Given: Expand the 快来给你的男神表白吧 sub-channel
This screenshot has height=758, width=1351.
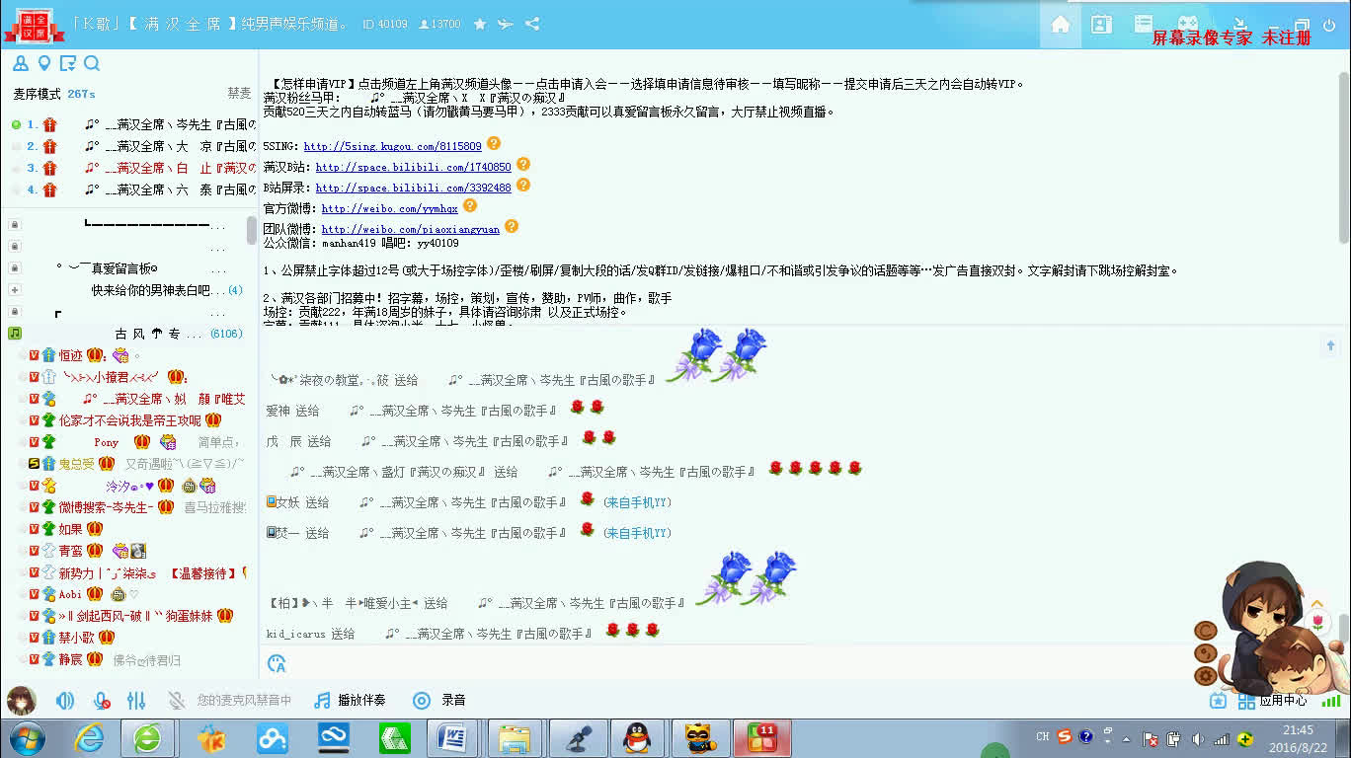Looking at the screenshot, I should [14, 290].
